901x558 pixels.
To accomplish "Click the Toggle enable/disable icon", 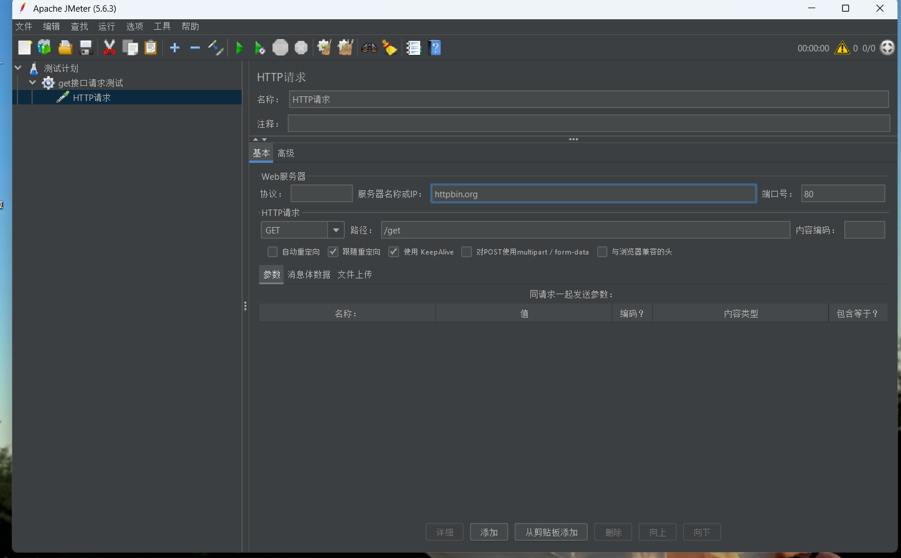I will (215, 48).
